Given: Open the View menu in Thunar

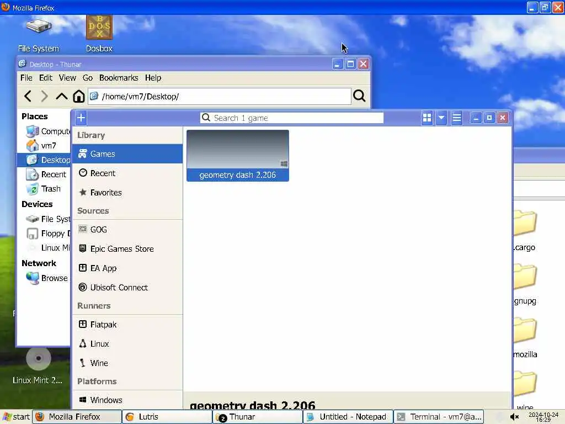Looking at the screenshot, I should (x=67, y=78).
